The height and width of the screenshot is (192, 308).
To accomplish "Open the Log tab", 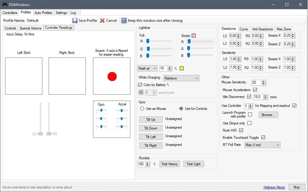I will click(73, 13).
